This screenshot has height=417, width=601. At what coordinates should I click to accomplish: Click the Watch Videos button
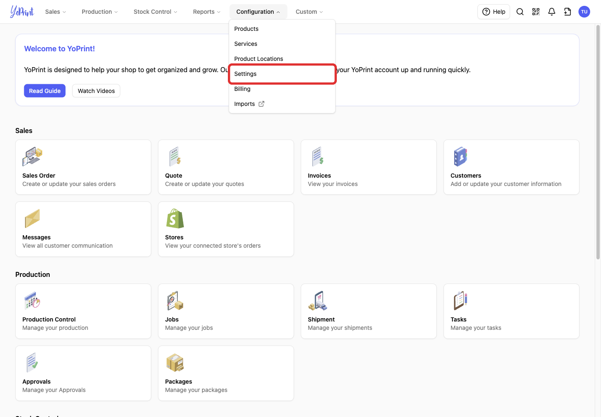(96, 91)
